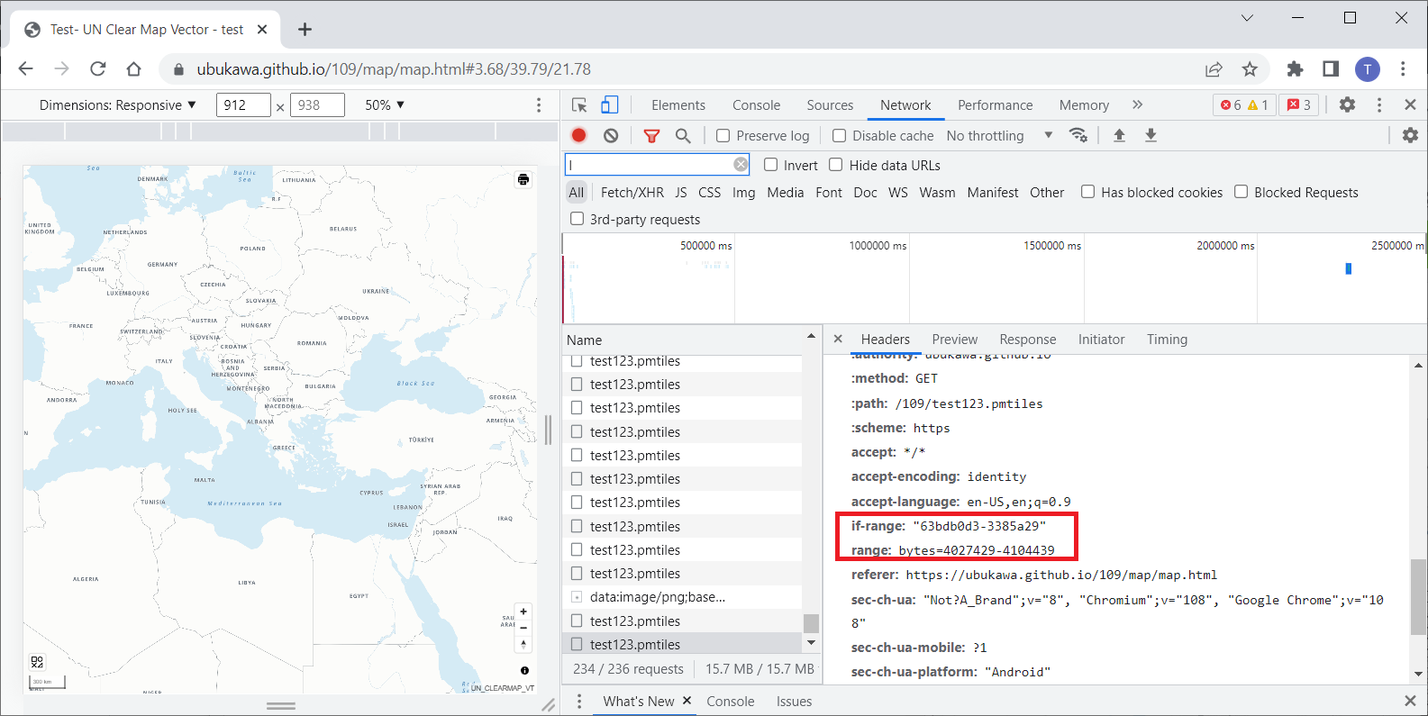
Task: Tick the Blocked Requests checkbox
Action: (1241, 192)
